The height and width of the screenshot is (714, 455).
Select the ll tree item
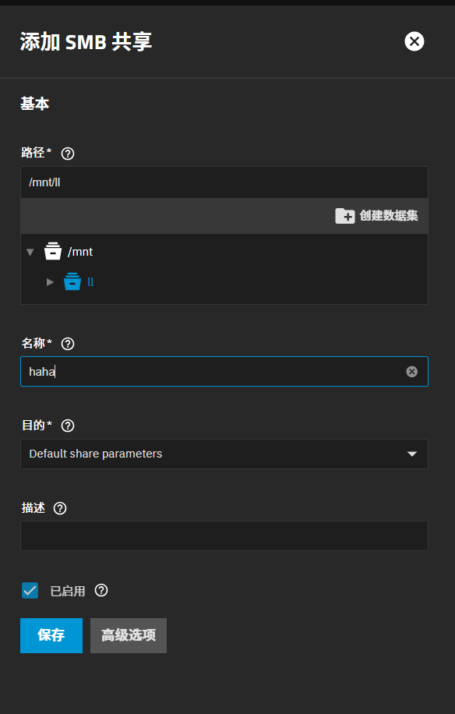click(x=90, y=282)
